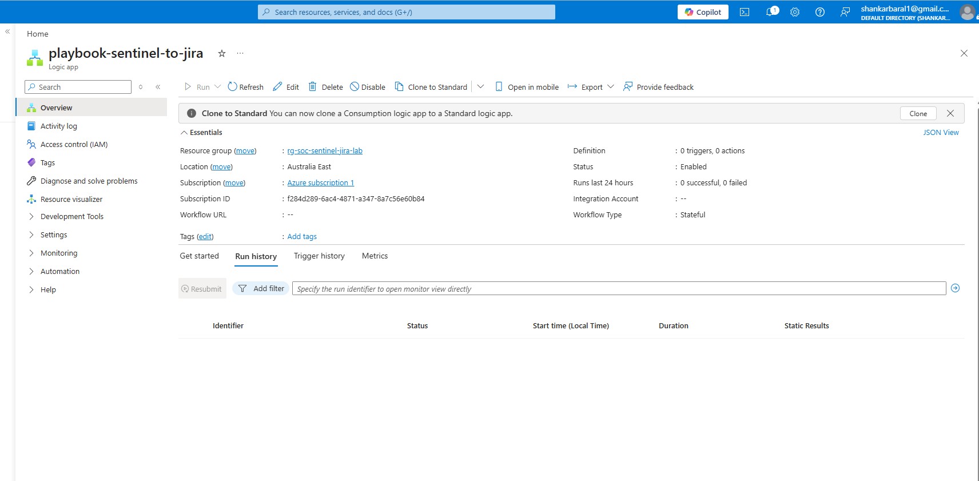Expand the portal menu chevron
The height and width of the screenshot is (481, 979).
click(7, 31)
